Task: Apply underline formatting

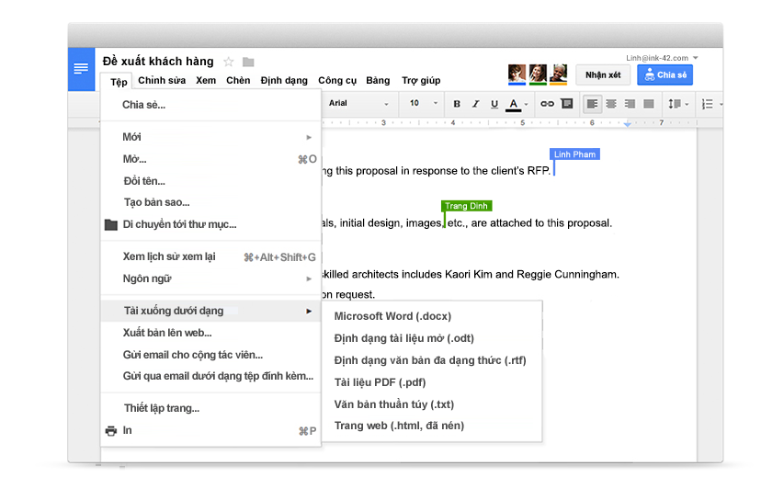Action: [494, 104]
